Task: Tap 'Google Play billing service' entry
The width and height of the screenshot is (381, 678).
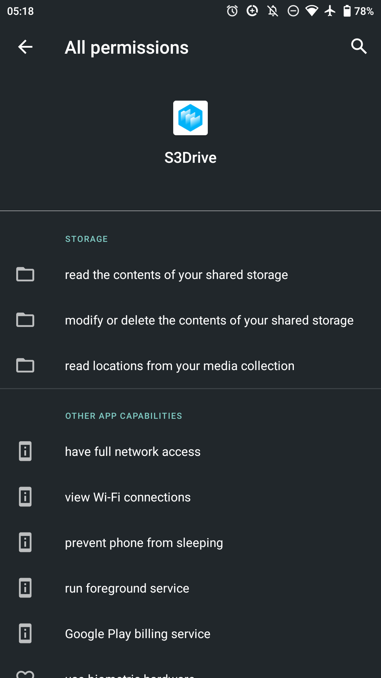Action: coord(138,634)
